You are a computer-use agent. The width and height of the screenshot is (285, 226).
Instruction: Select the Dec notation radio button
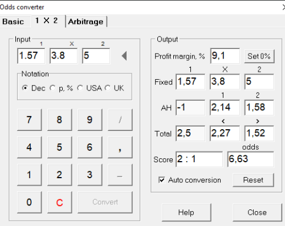[25, 88]
